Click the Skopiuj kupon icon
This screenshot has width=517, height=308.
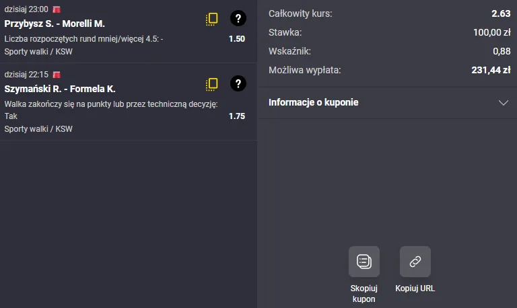[364, 262]
